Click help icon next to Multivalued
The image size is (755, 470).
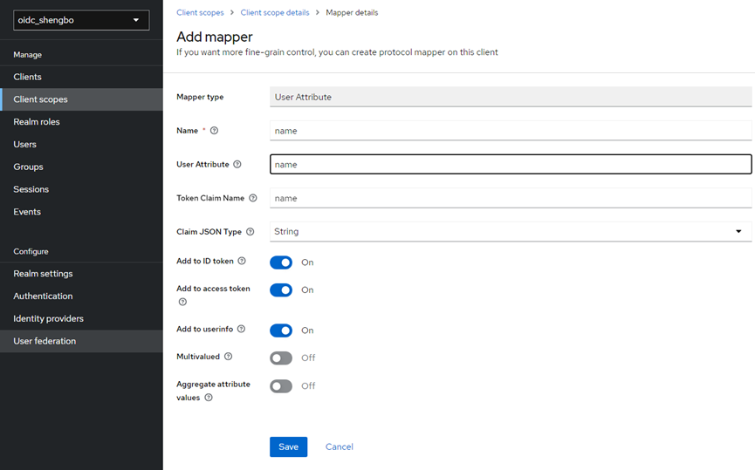(229, 357)
